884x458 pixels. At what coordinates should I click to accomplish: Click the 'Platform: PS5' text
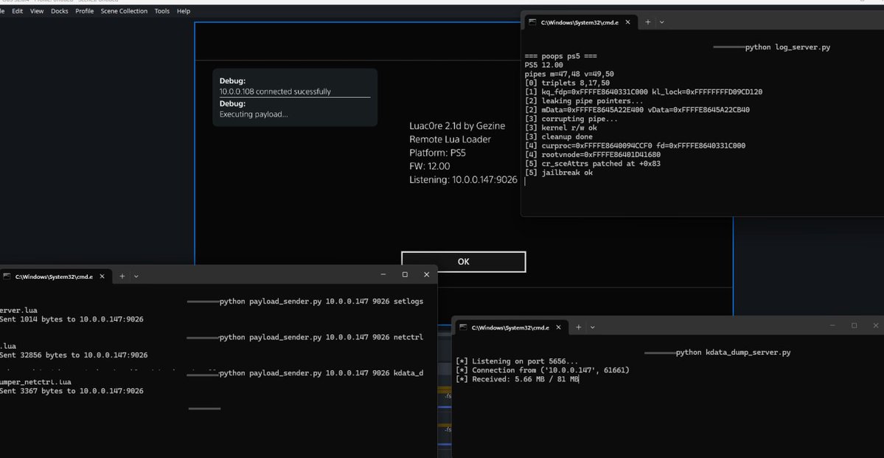pos(437,153)
